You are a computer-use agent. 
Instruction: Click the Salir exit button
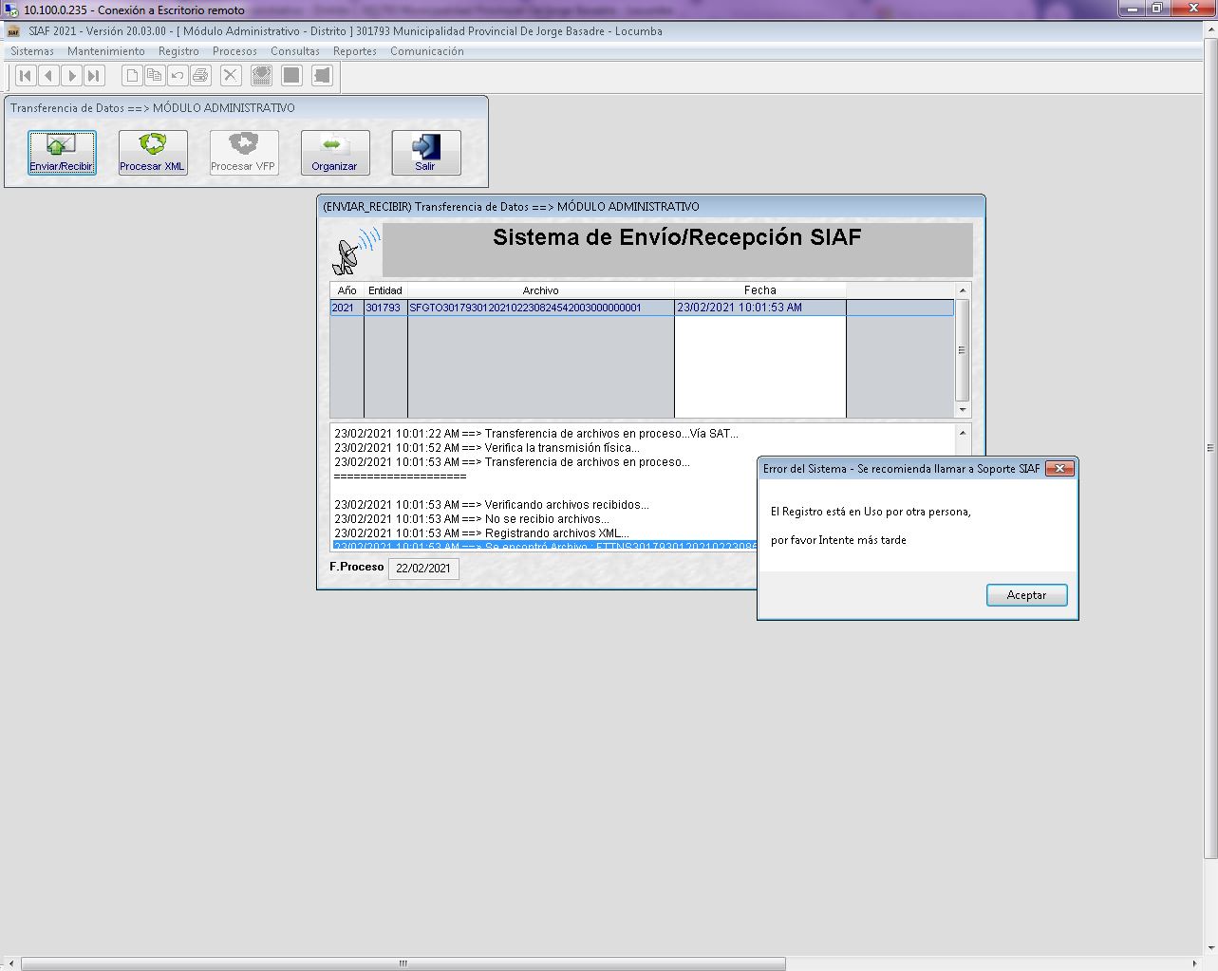click(425, 153)
